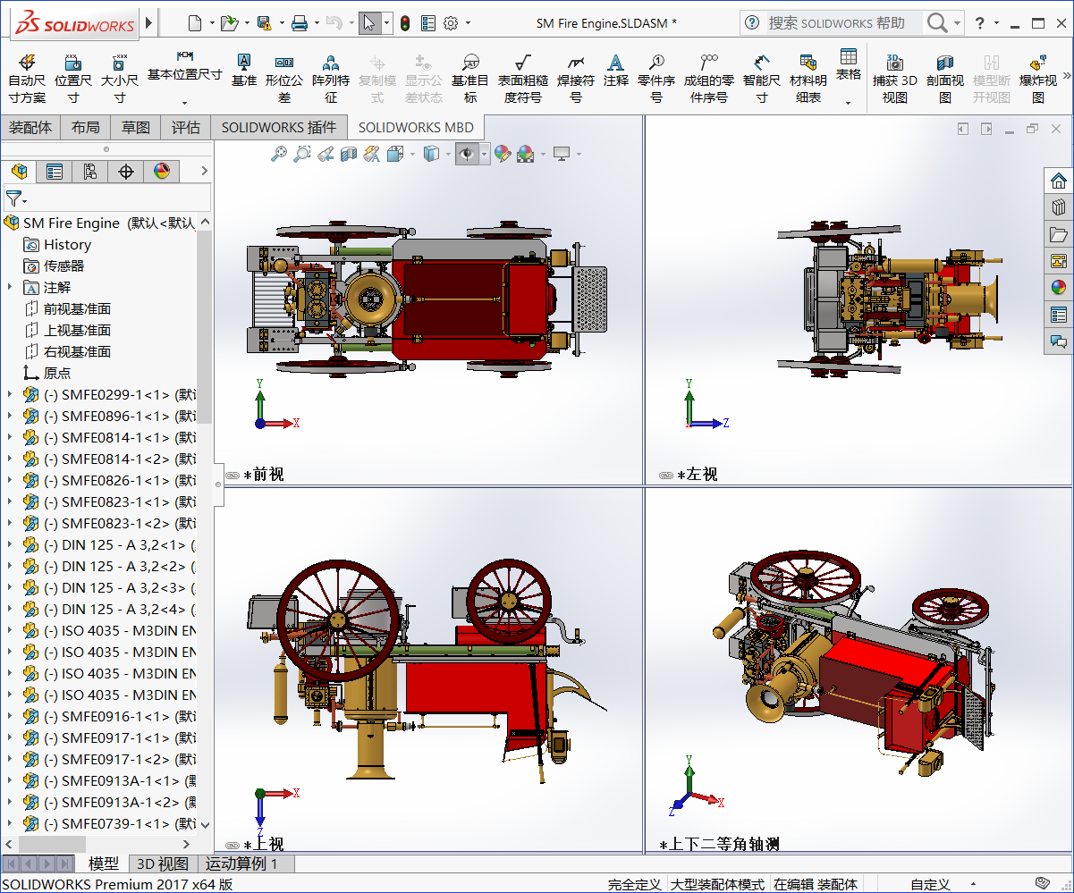This screenshot has width=1074, height=893.
Task: Open the Save button dropdown arrow
Action: 282,24
